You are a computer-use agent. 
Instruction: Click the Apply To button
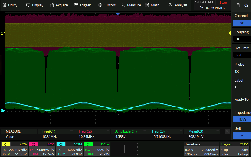(241, 99)
